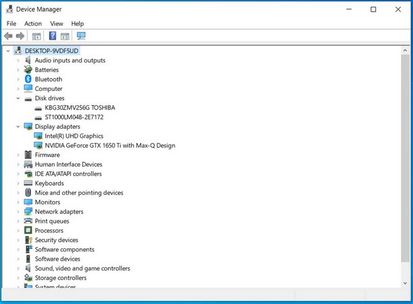
Task: Select the Print queues label
Action: (52, 221)
